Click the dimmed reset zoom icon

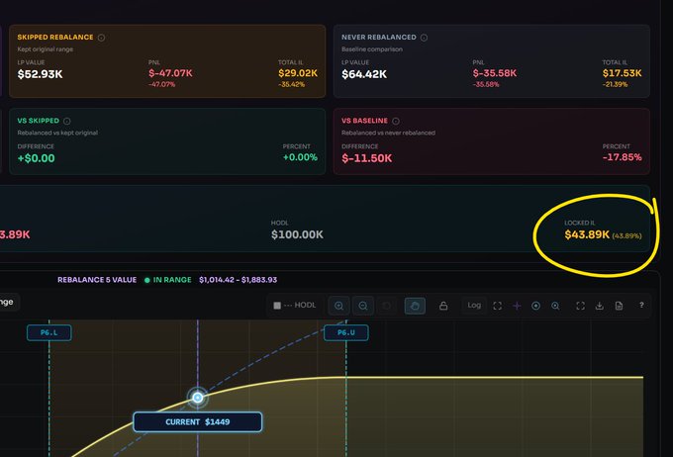pyautogui.click(x=387, y=306)
